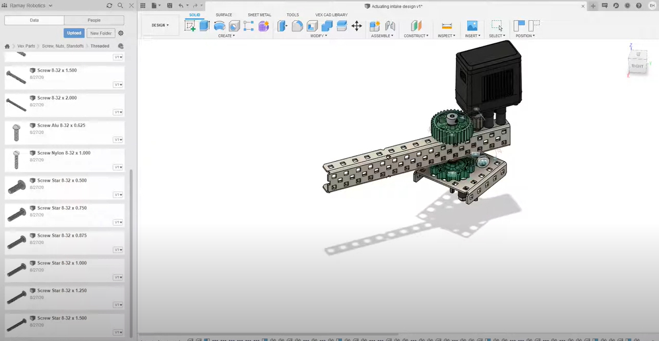Open version dropdown for Screw Star 8-32 x 0.750

pyautogui.click(x=118, y=222)
